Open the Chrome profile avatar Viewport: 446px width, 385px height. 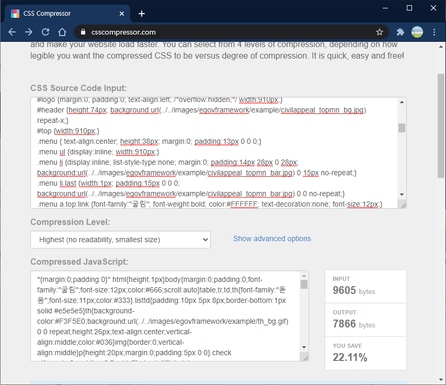tap(417, 32)
